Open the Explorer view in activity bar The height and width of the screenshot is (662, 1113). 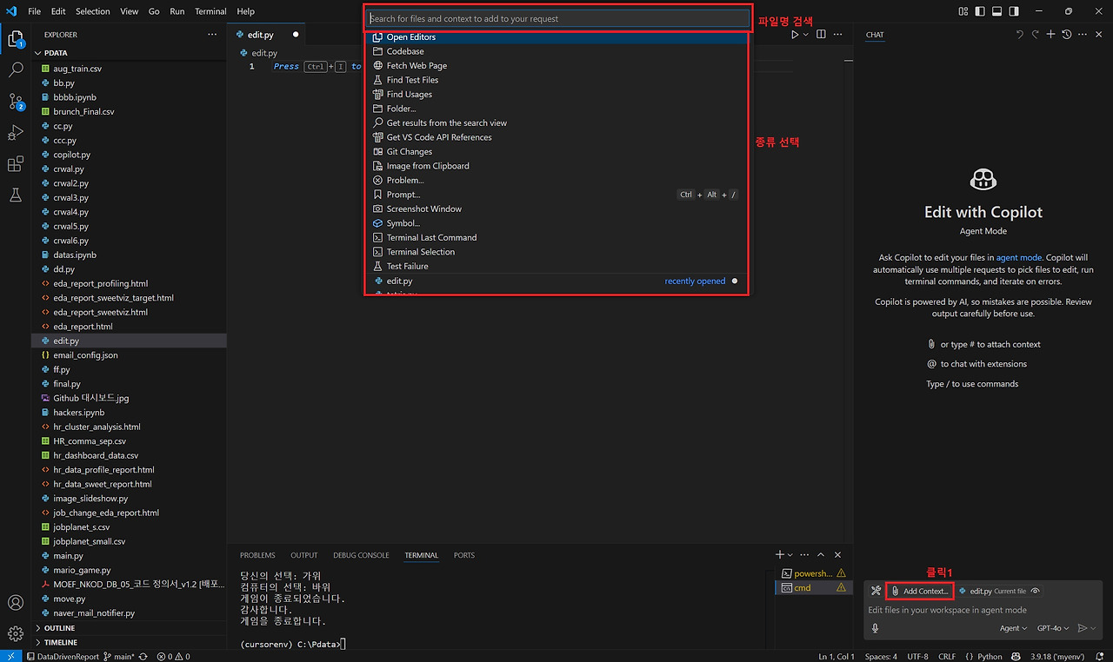[16, 39]
